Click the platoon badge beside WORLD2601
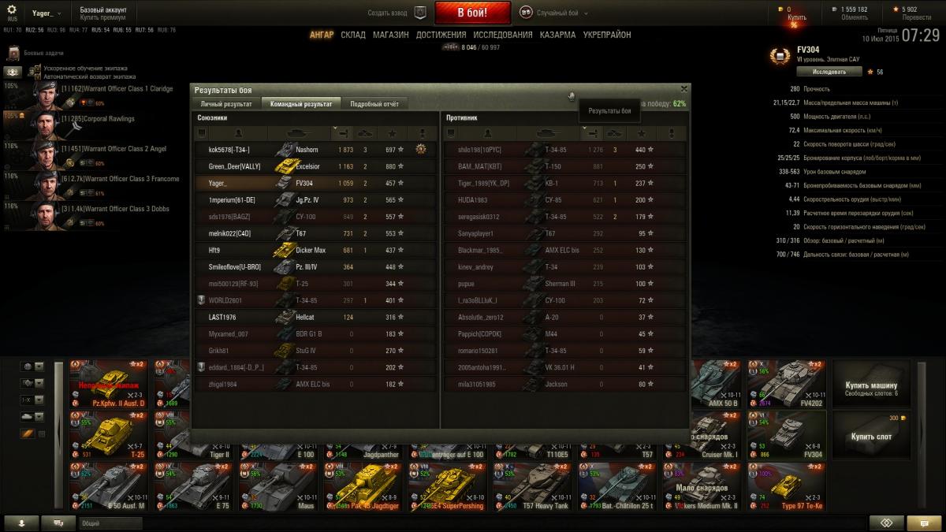This screenshot has width=946, height=532. (201, 299)
